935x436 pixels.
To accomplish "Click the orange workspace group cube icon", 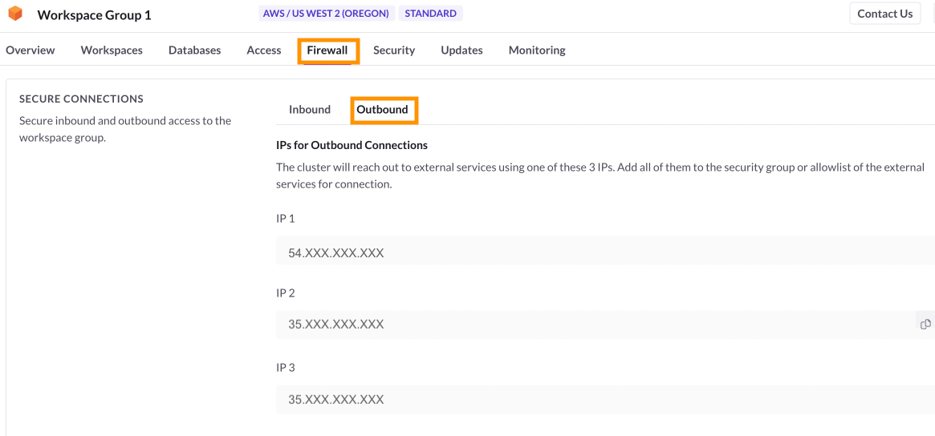I will (15, 14).
